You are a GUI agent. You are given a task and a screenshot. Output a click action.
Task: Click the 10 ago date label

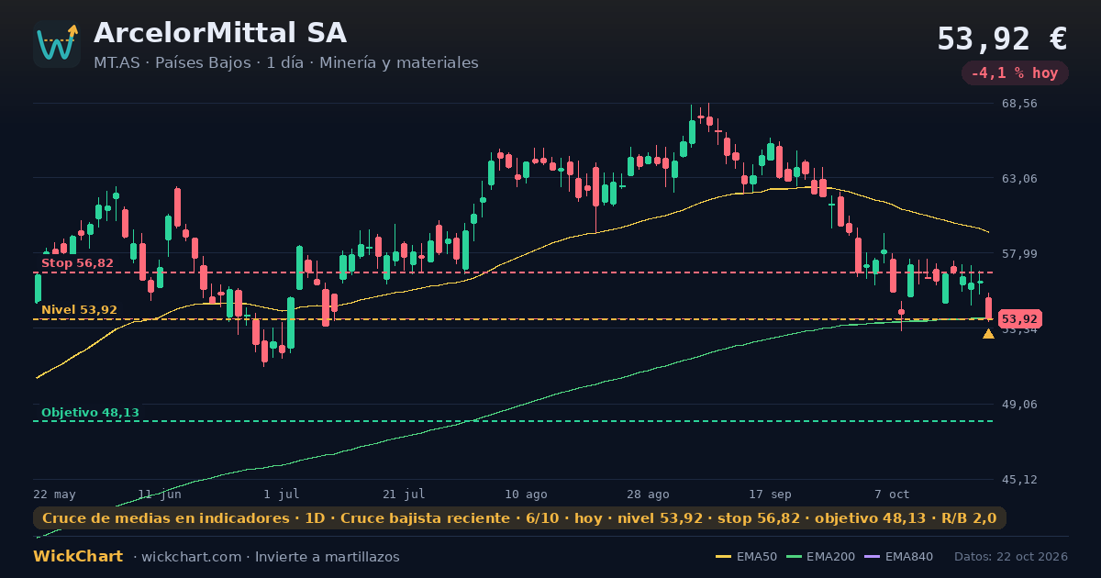tap(526, 494)
